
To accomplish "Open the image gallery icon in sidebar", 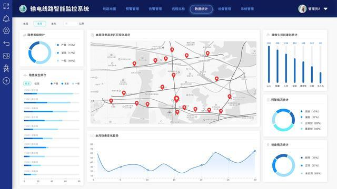I will (x=6, y=56).
